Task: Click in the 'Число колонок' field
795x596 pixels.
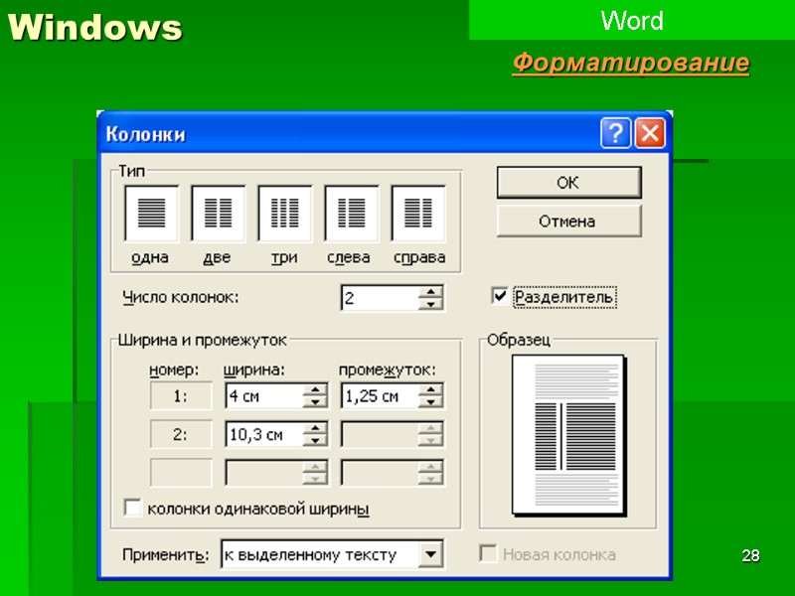Action: (381, 298)
